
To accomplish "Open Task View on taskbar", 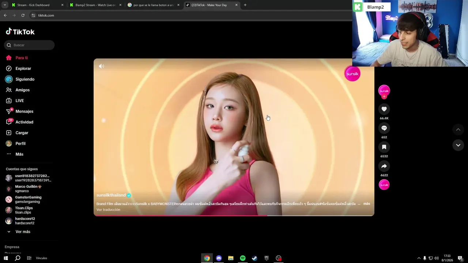I will tap(29, 258).
